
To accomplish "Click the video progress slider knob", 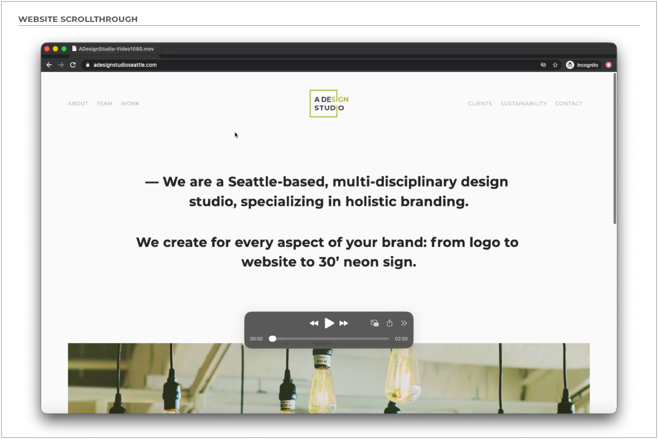I will click(x=273, y=339).
